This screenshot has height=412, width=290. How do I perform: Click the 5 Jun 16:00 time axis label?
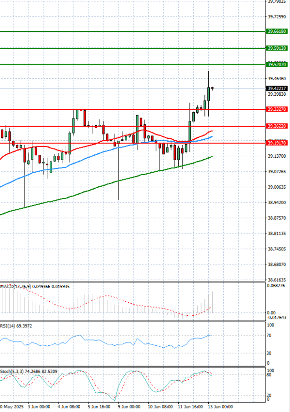tap(99, 407)
